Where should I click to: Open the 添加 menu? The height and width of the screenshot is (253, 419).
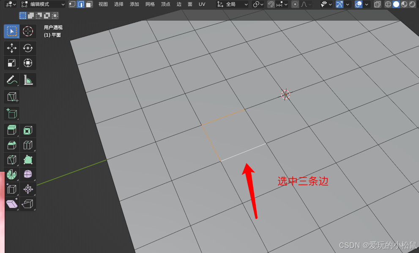pyautogui.click(x=134, y=4)
